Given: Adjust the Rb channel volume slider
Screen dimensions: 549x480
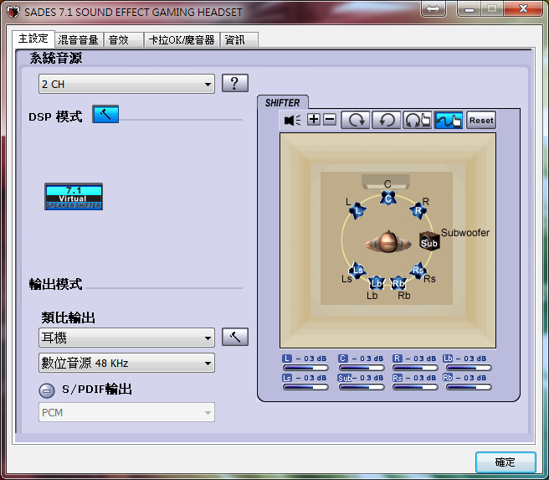Looking at the screenshot, I should pos(469,387).
